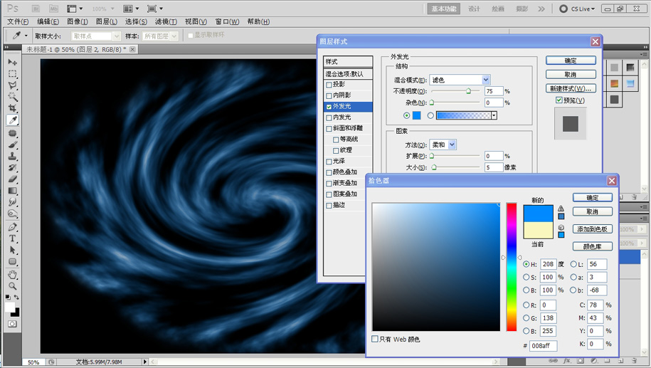Enable the 斜面和浮雕 bevel checkbox
This screenshot has width=651, height=368.
click(329, 129)
